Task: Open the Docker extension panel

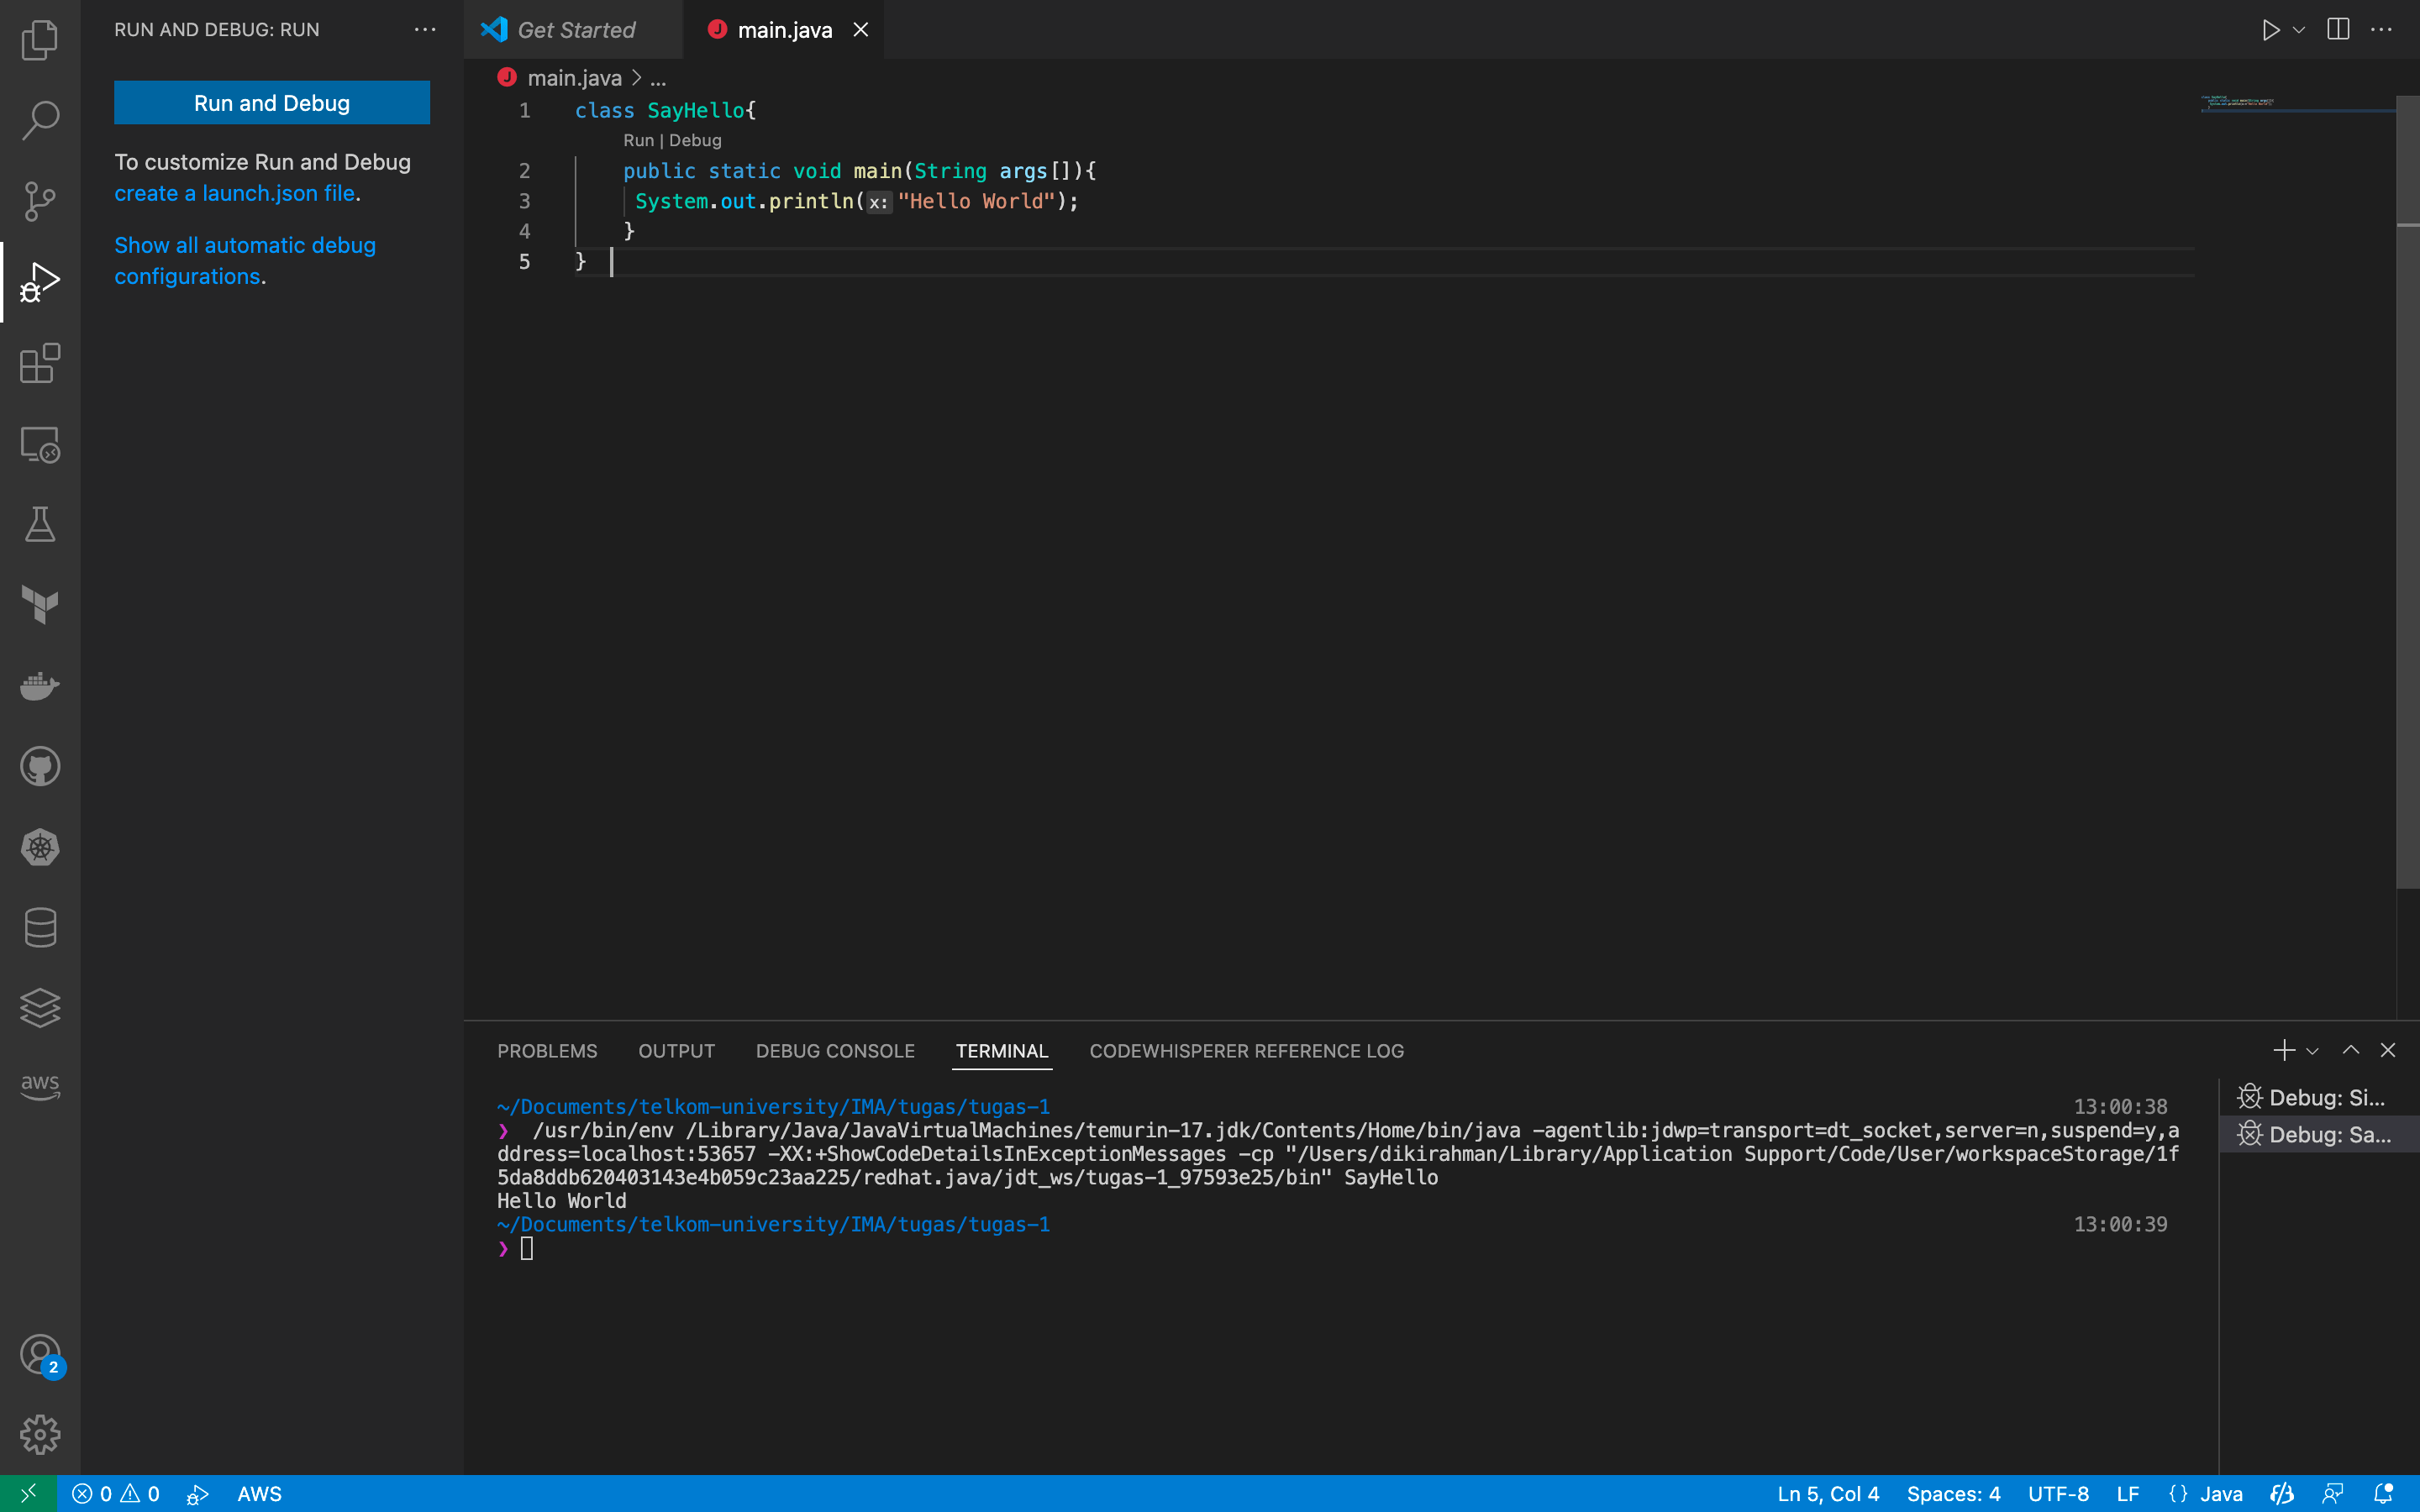Action: (40, 686)
